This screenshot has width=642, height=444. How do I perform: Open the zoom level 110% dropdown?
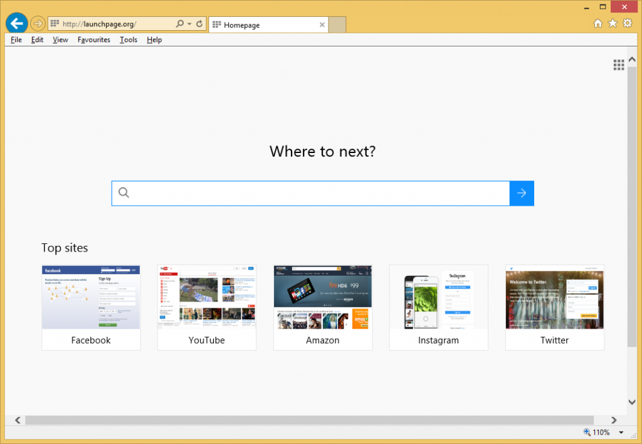[621, 432]
